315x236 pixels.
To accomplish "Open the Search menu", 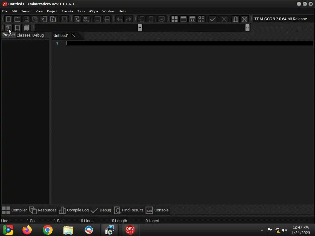I will (26, 11).
